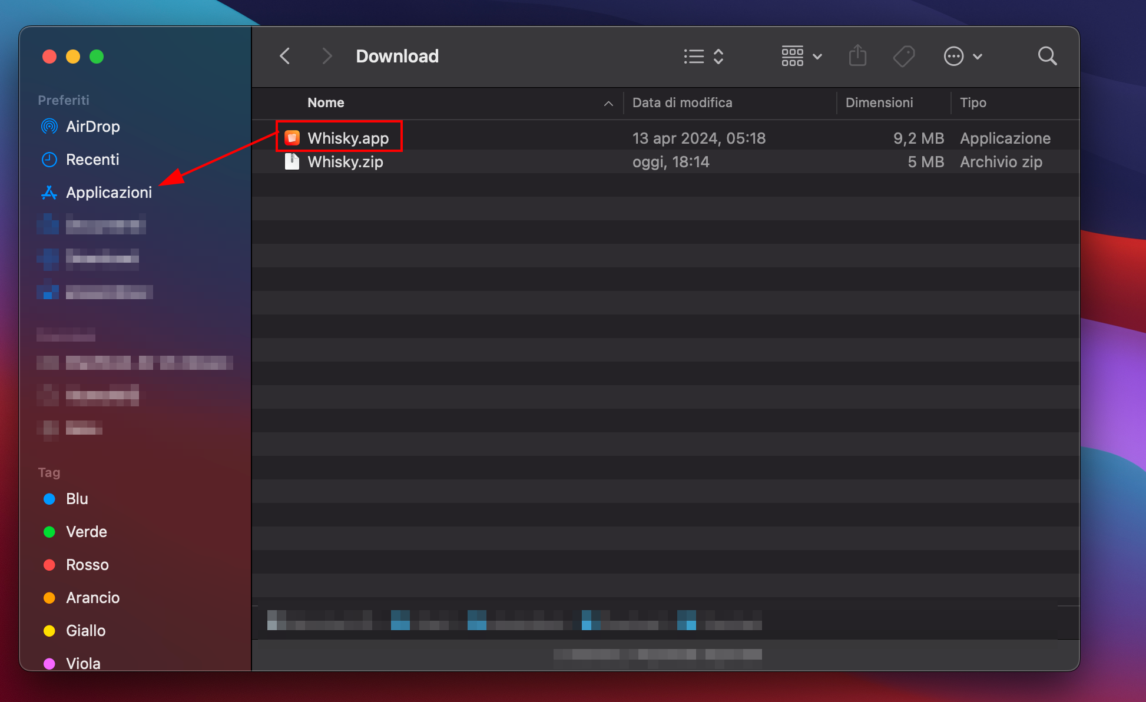Go forward with the right chevron
The height and width of the screenshot is (702, 1146).
pyautogui.click(x=327, y=57)
